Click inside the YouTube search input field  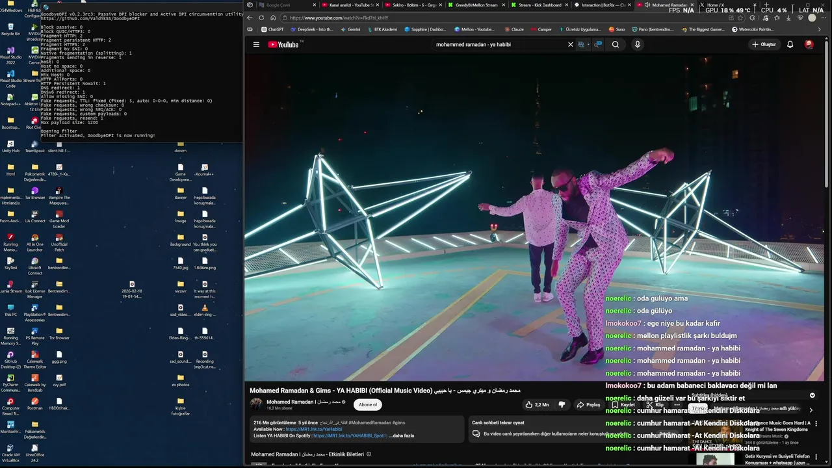(x=497, y=44)
